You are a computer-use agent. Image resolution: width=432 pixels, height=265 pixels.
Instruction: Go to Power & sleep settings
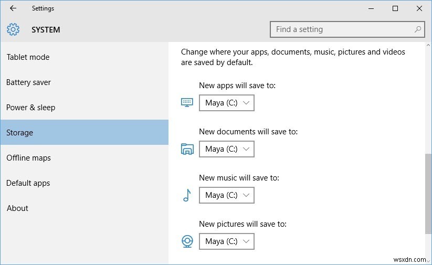click(85, 107)
